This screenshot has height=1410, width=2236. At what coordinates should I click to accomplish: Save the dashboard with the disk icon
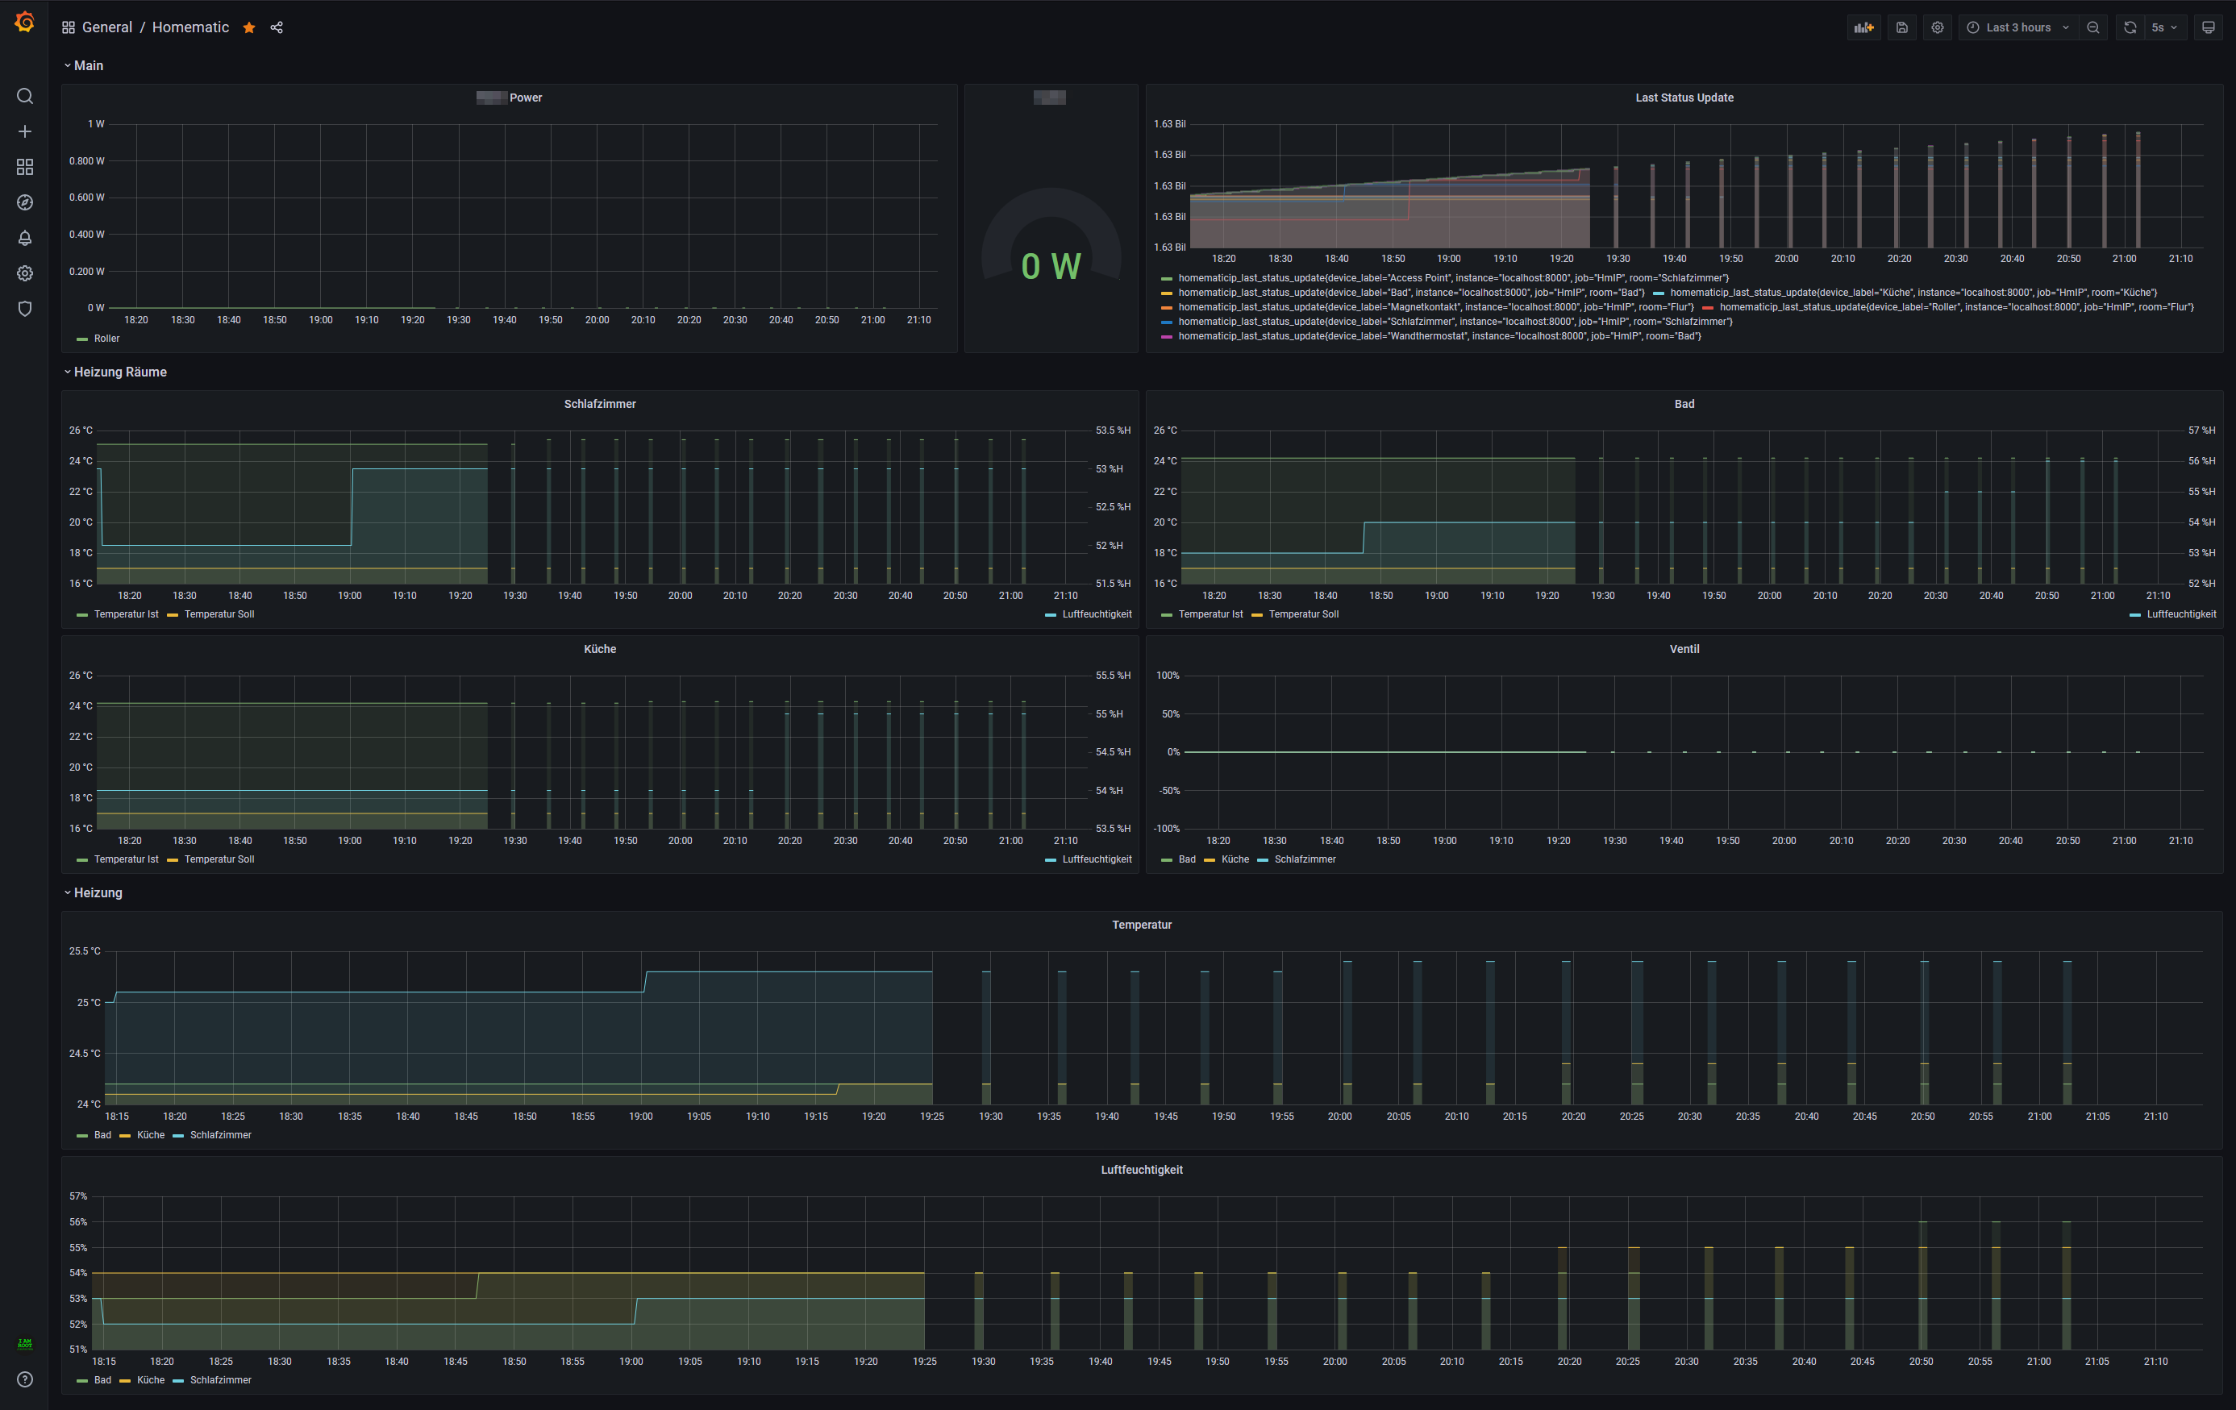(x=1901, y=28)
